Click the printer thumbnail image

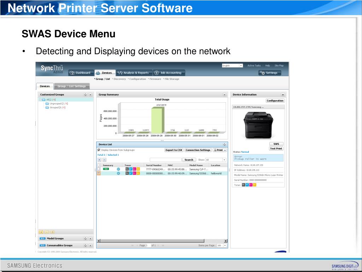(258, 125)
